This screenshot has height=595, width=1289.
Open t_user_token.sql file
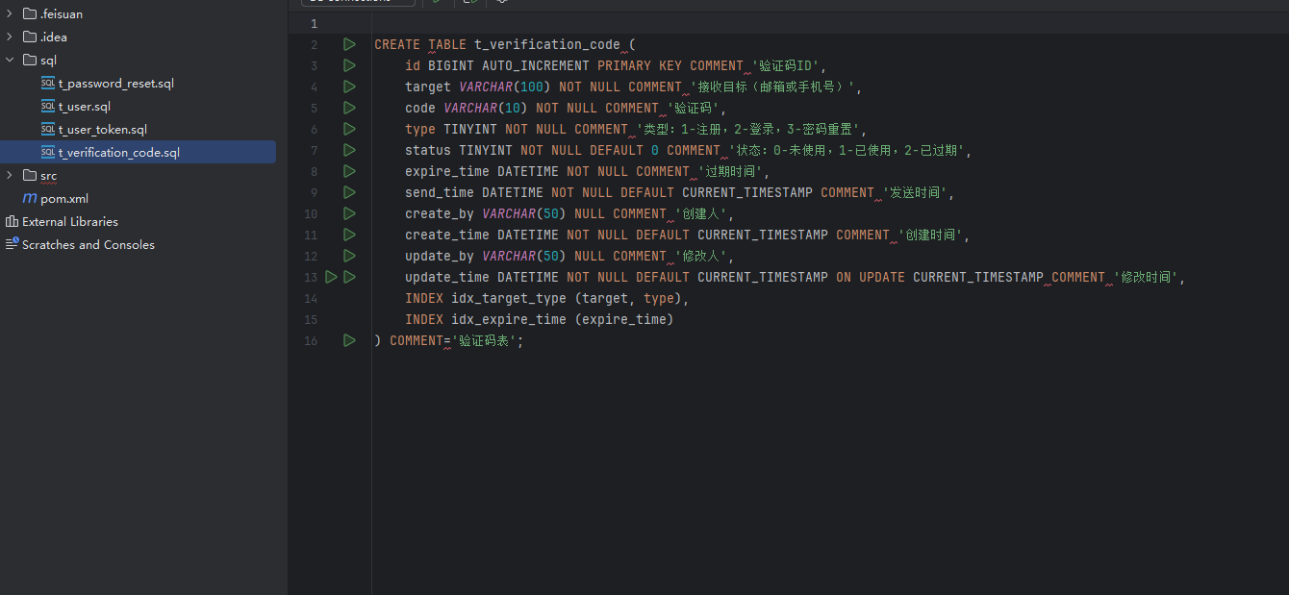coord(102,130)
